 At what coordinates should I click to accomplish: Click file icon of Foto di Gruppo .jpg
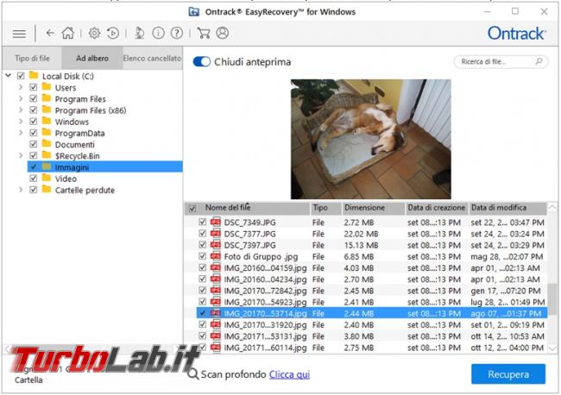tap(216, 256)
